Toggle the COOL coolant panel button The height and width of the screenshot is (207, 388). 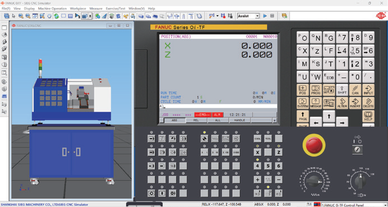pyautogui.click(x=257, y=139)
